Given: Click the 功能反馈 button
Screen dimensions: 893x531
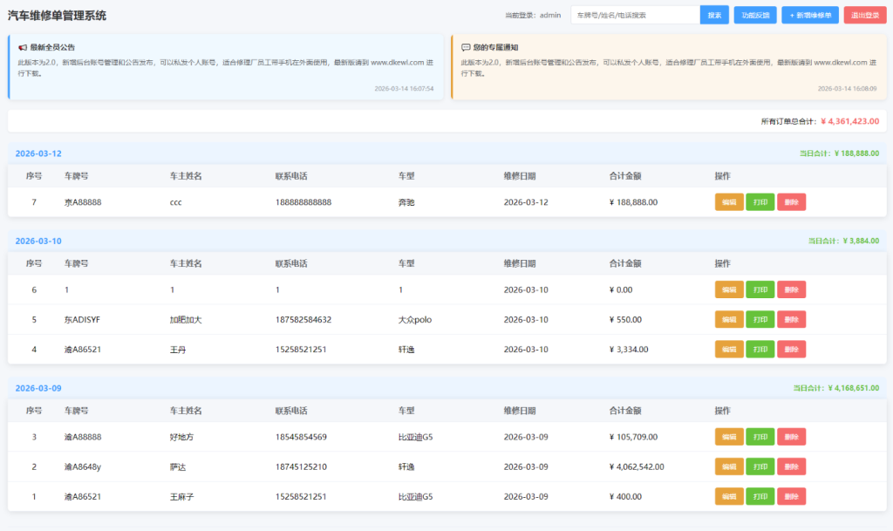Looking at the screenshot, I should [x=753, y=15].
